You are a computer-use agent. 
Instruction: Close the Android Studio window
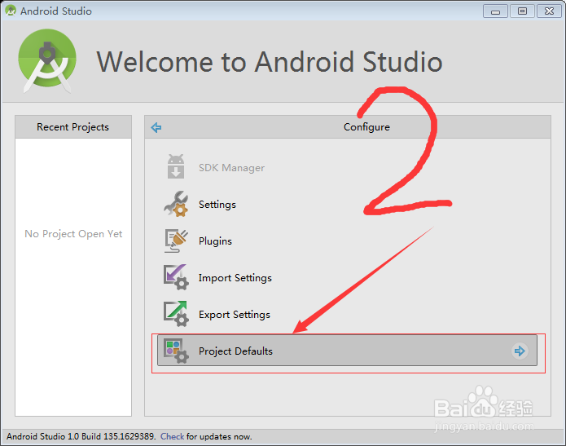550,11
